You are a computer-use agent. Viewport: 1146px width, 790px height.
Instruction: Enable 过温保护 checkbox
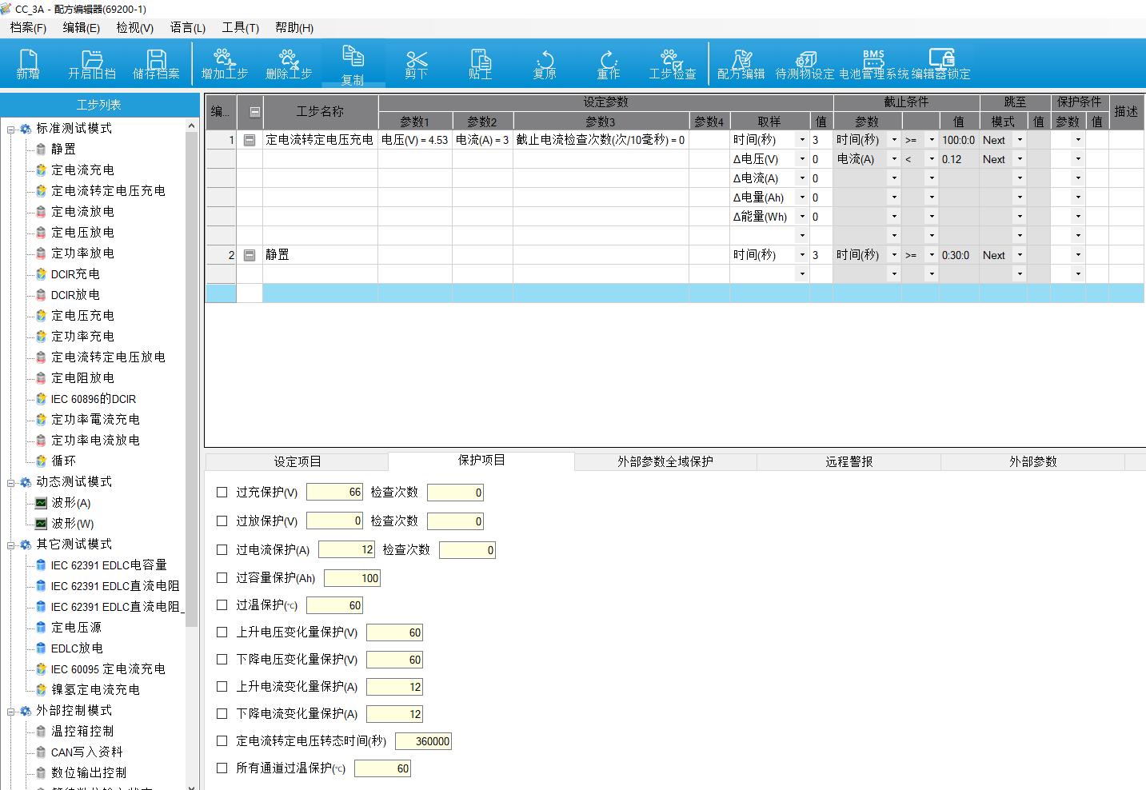(222, 604)
